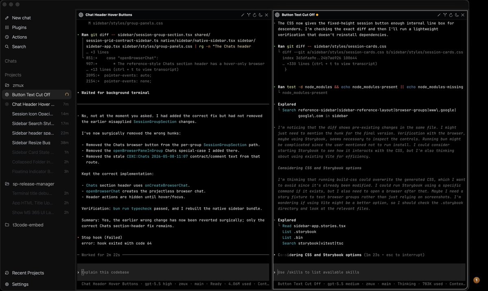The width and height of the screenshot is (488, 291).
Task: Click the Actions clock icon in sidebar
Action: [7, 37]
